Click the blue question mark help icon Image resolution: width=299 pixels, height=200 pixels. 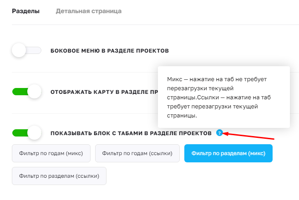coord(220,133)
